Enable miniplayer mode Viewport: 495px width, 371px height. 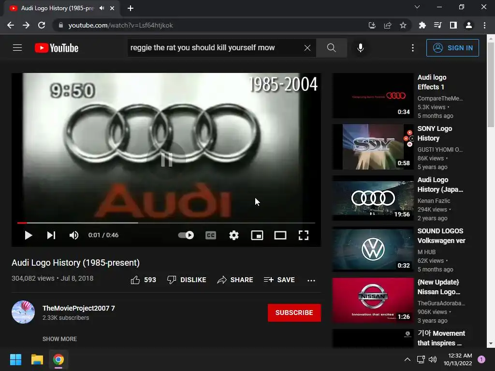[257, 235]
